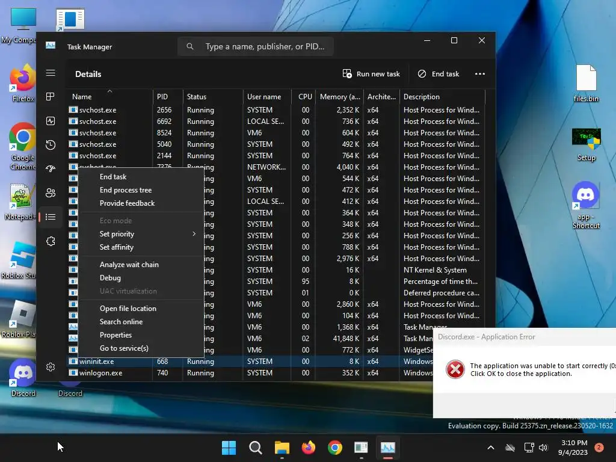Click Percentage of time description cell
Image resolution: width=616 pixels, height=462 pixels.
(440, 282)
